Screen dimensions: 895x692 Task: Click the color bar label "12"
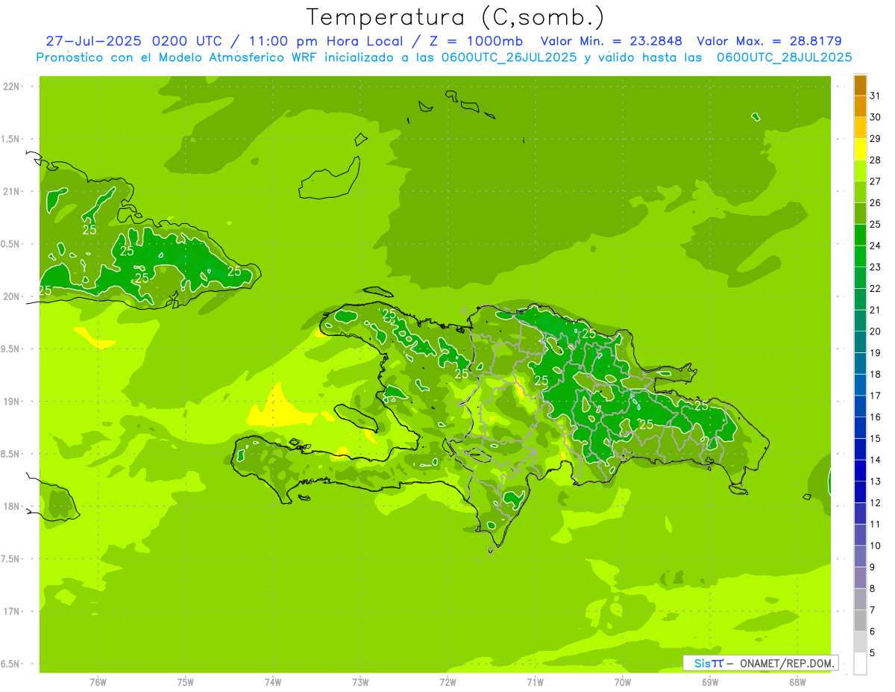click(x=875, y=502)
